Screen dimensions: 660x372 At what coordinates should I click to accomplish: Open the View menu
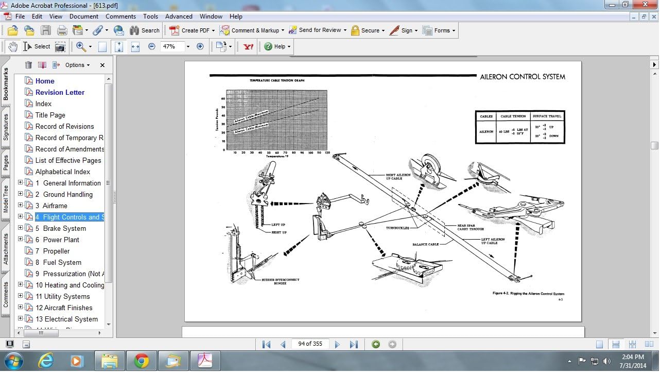tap(56, 16)
